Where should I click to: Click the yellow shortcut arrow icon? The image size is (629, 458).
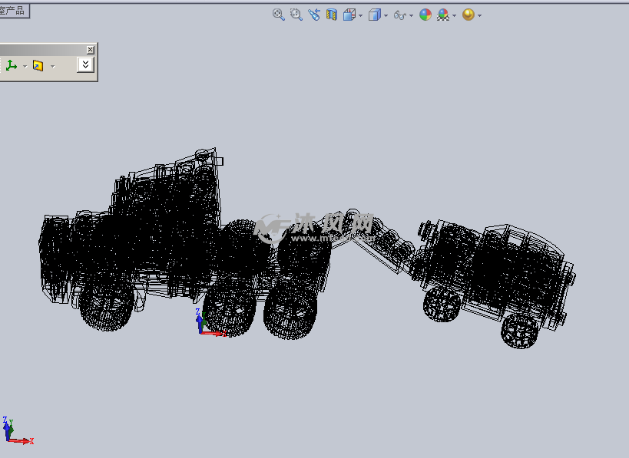click(38, 65)
